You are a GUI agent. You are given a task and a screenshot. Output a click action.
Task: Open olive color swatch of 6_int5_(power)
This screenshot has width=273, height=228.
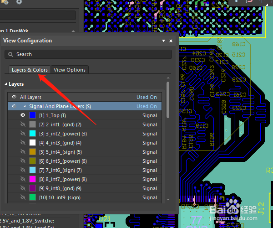(x=33, y=161)
